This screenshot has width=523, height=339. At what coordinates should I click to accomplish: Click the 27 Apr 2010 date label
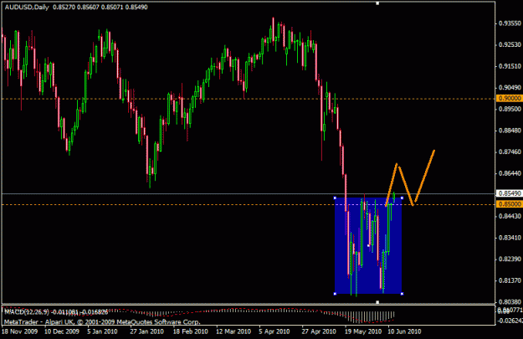(319, 331)
